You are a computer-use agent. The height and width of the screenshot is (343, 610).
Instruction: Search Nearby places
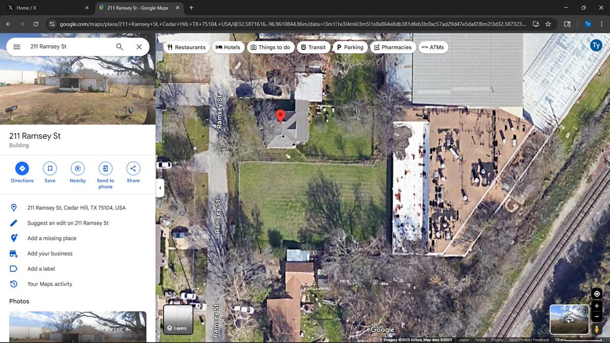click(78, 173)
